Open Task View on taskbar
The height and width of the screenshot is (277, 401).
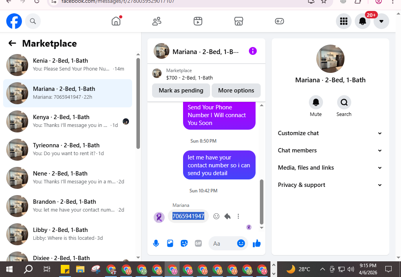(x=47, y=269)
